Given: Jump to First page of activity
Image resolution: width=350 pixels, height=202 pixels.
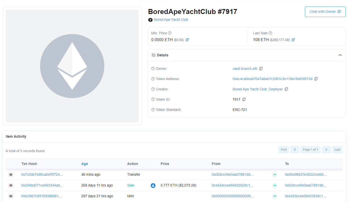Looking at the screenshot, I should point(284,150).
